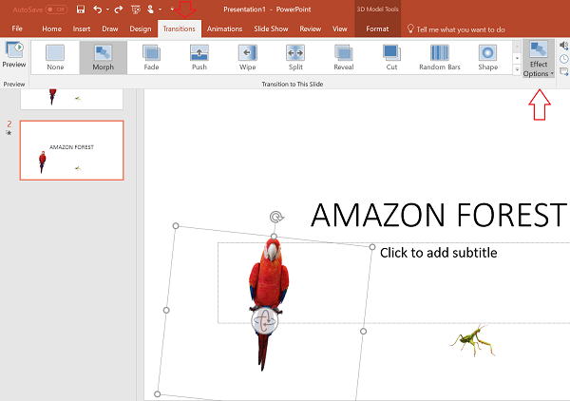Choose the Wipe transition
This screenshot has width=570, height=401.
click(248, 57)
